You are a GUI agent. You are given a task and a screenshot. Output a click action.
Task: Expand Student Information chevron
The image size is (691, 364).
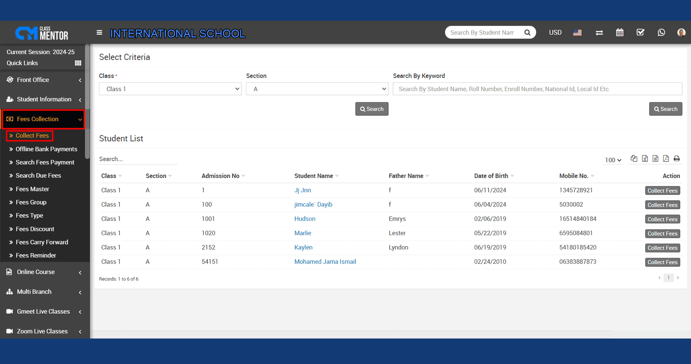point(80,100)
